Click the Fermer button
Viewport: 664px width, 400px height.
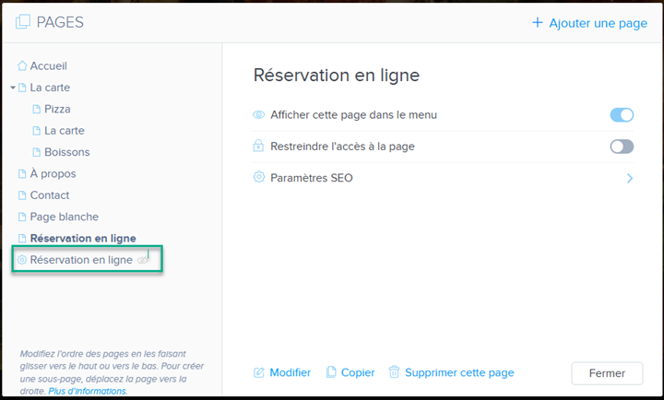pos(607,373)
